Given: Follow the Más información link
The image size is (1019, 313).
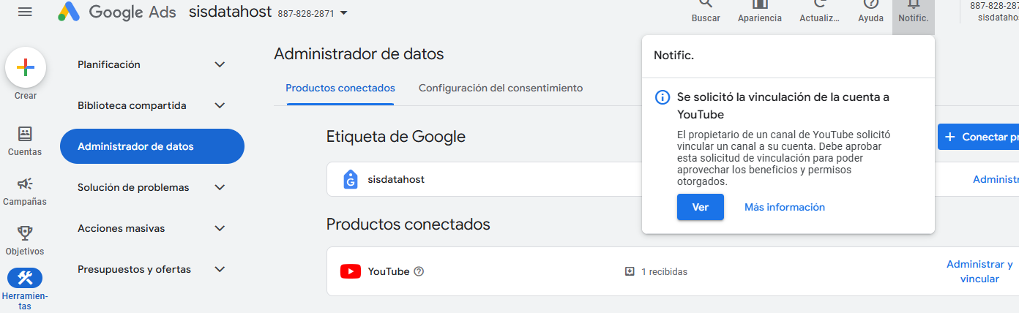Looking at the screenshot, I should 784,207.
